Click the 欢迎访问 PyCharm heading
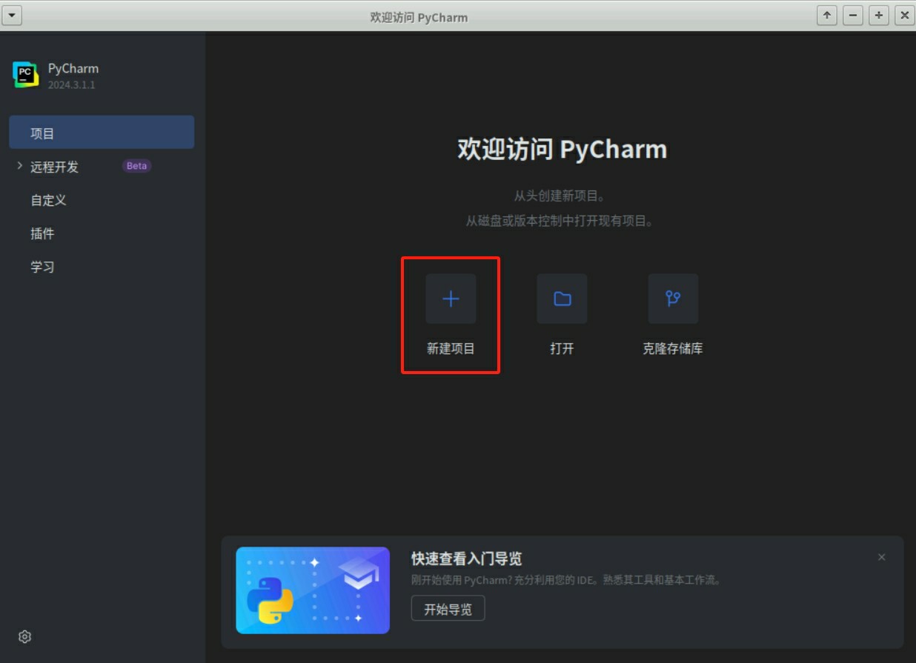The width and height of the screenshot is (916, 663). (x=562, y=149)
